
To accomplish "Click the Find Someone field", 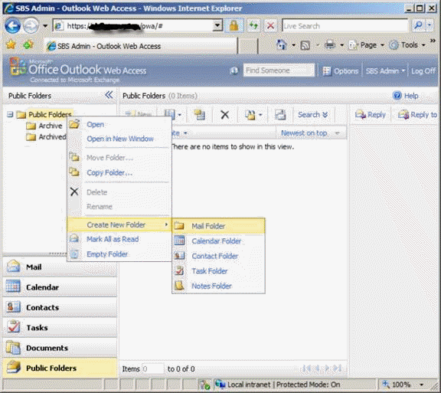I will point(279,70).
